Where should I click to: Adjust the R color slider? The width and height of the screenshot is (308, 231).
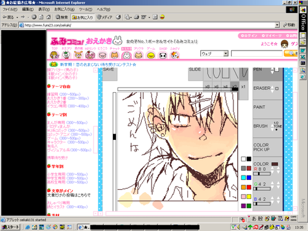(x=262, y=174)
